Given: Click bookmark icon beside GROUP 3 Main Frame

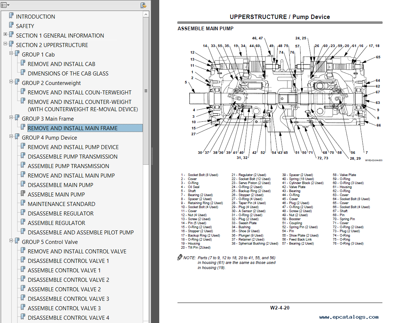Looking at the screenshot, I should 17,117.
